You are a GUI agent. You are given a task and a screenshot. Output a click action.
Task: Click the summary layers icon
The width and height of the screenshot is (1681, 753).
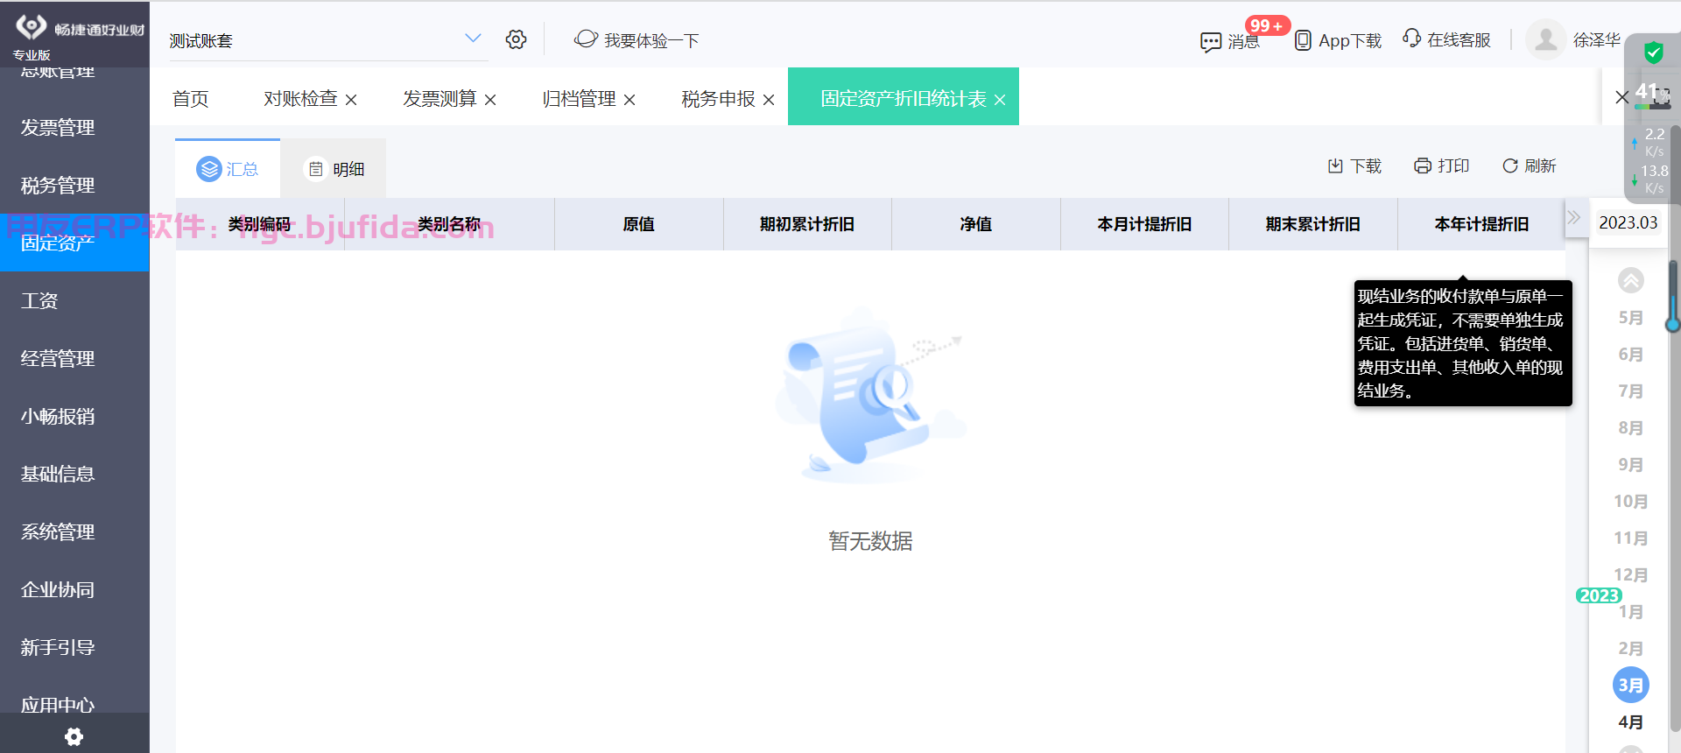tap(209, 169)
